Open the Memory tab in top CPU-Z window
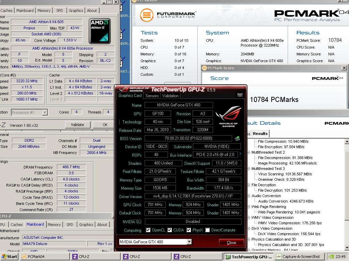349x261 pixels. [x=44, y=11]
